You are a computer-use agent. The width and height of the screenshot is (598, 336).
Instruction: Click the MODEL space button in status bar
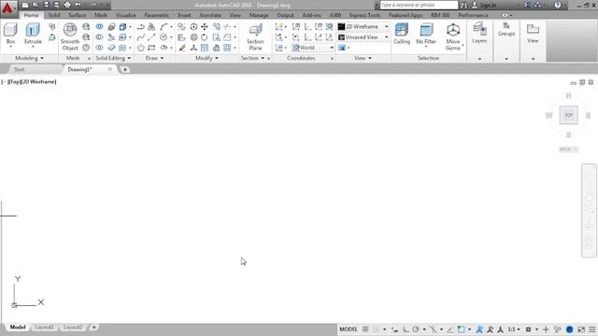pos(349,329)
